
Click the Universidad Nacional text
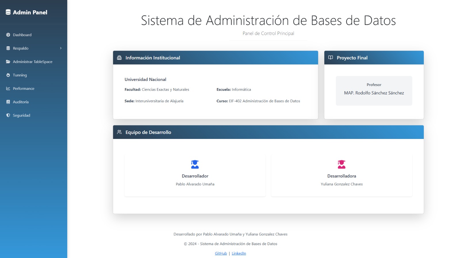(x=145, y=79)
